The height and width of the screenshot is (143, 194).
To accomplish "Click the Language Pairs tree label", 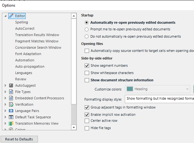I will 27,111.
